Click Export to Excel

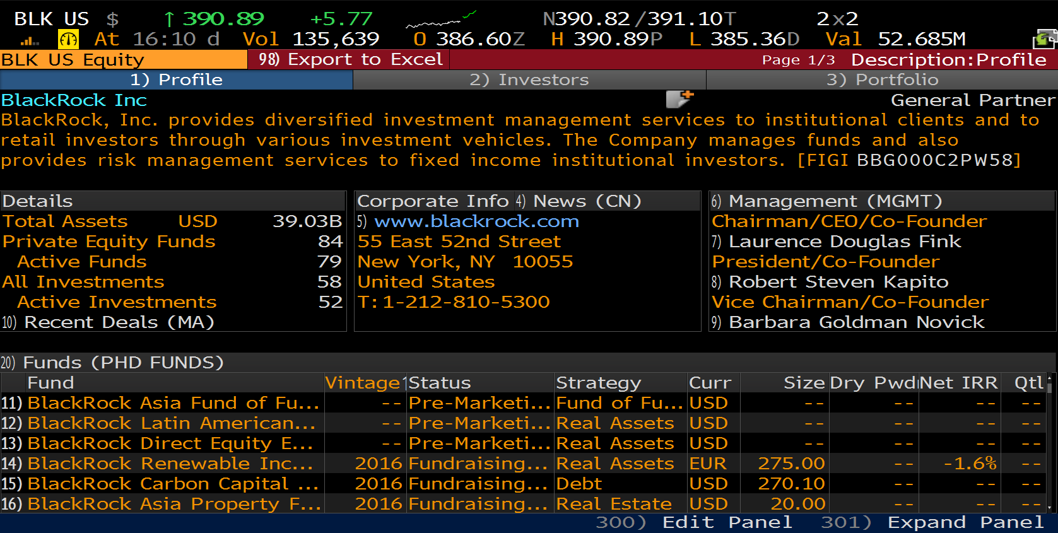click(x=350, y=59)
